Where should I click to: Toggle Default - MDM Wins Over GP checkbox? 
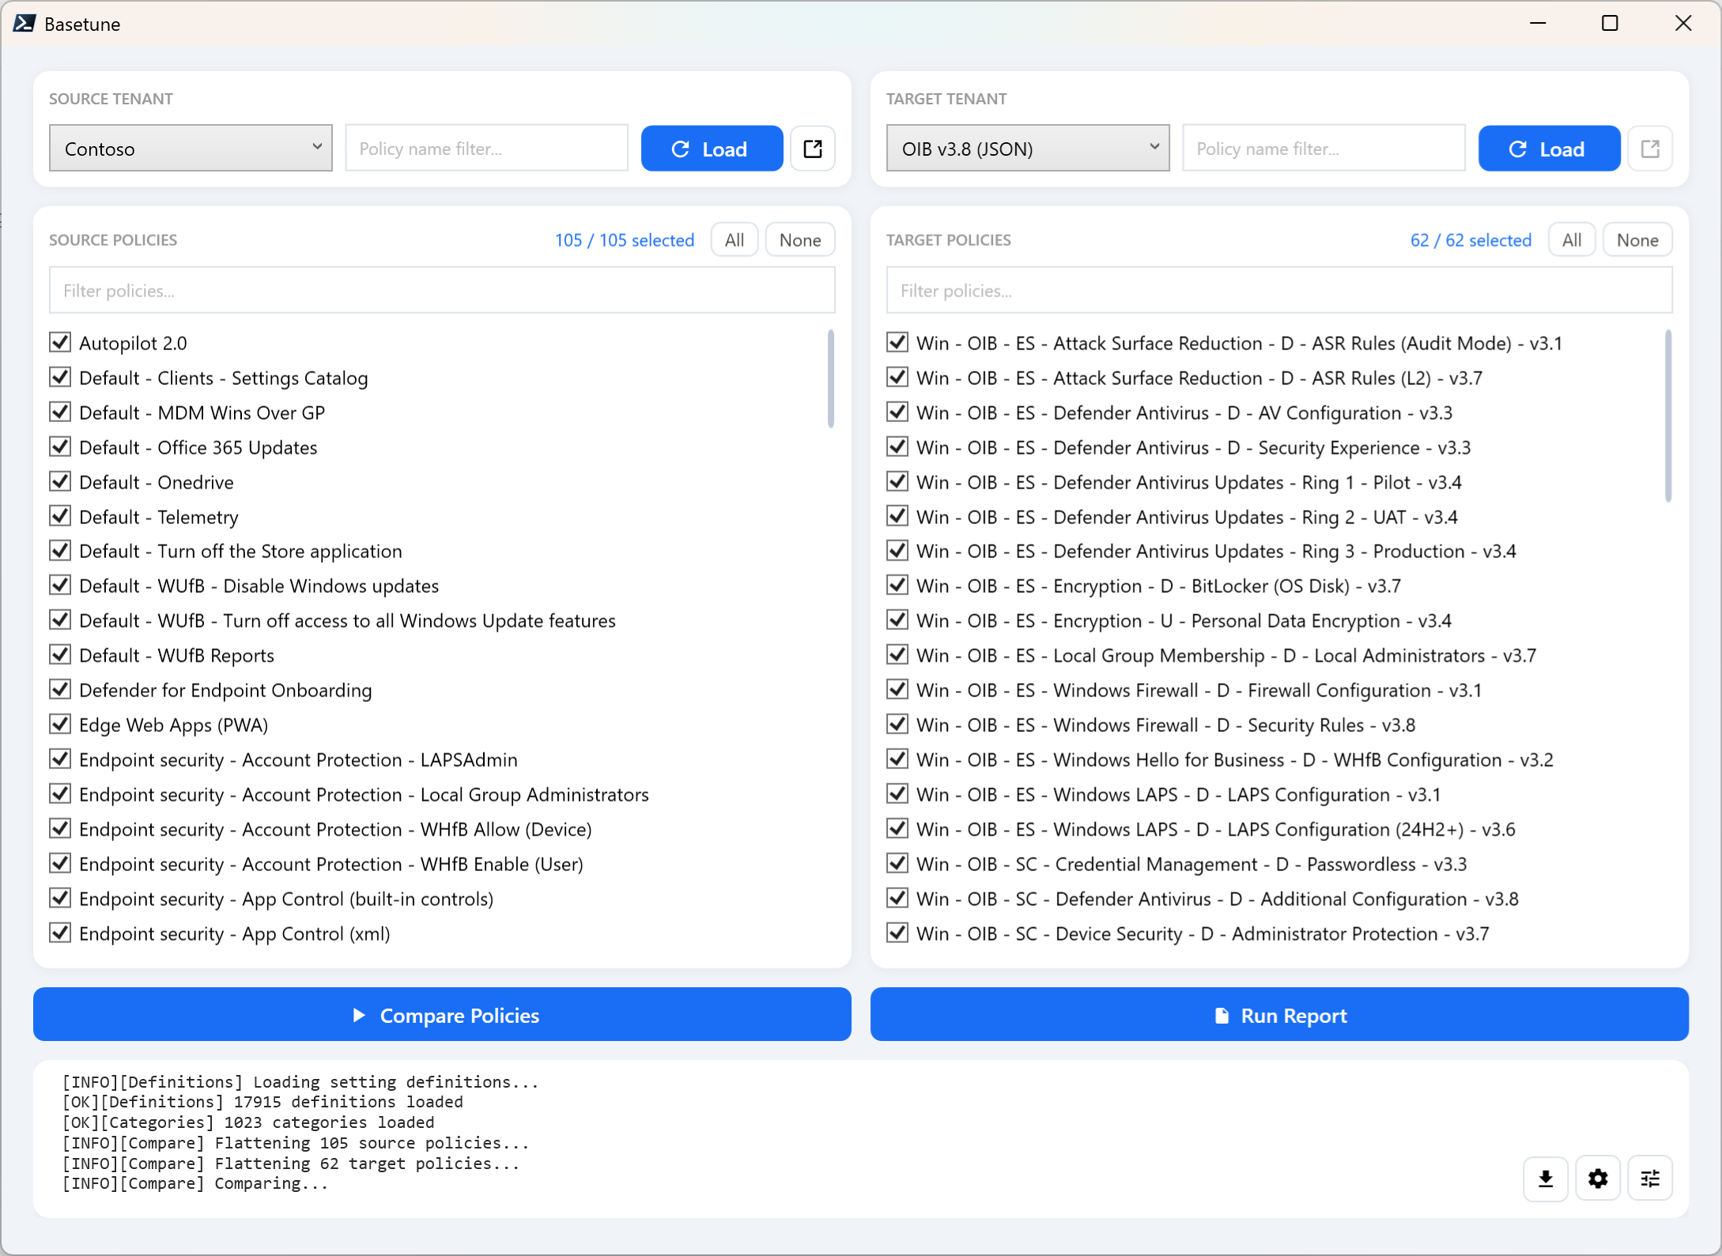(60, 412)
